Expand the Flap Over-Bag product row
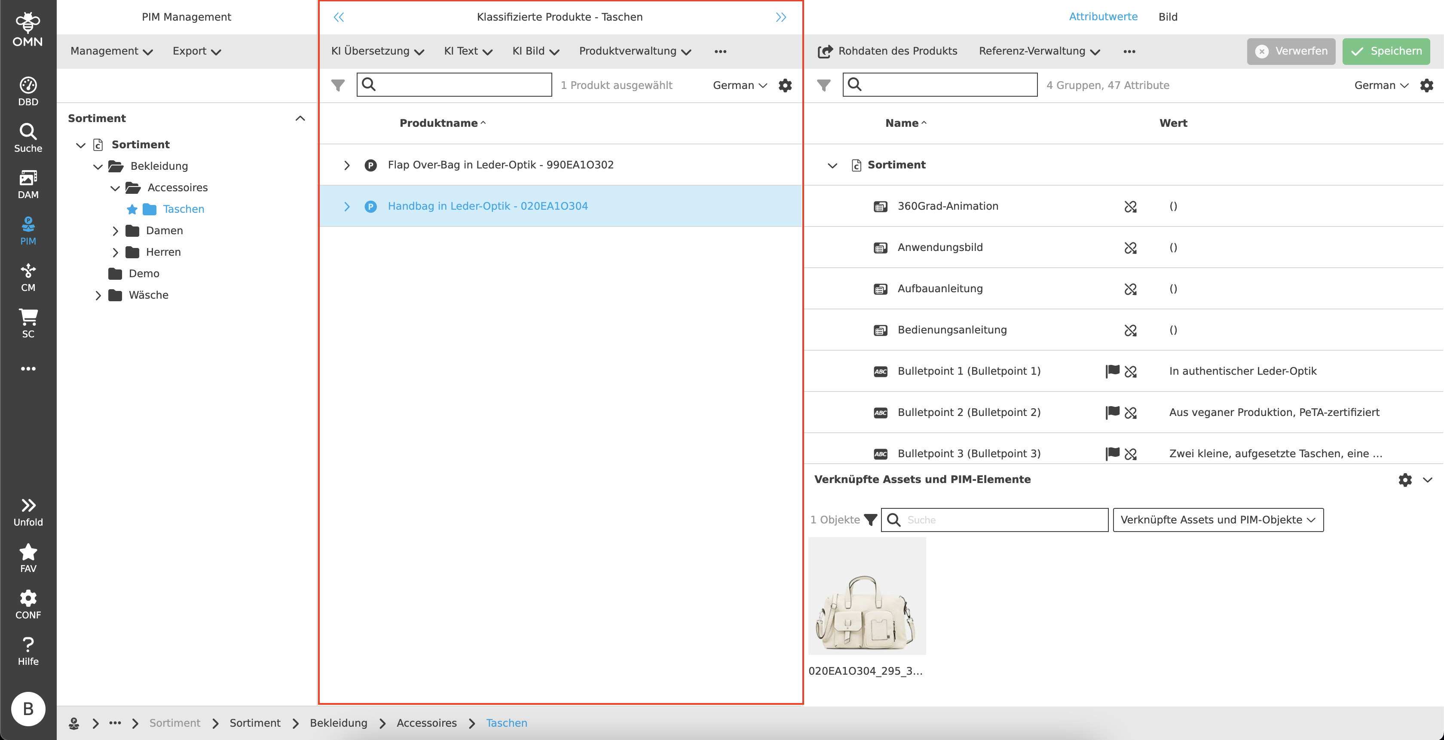This screenshot has height=740, width=1444. (x=347, y=165)
